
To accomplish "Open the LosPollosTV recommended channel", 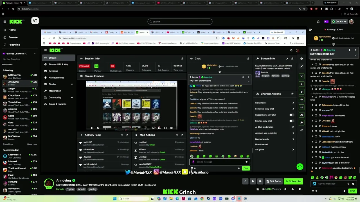I will tap(20, 156).
